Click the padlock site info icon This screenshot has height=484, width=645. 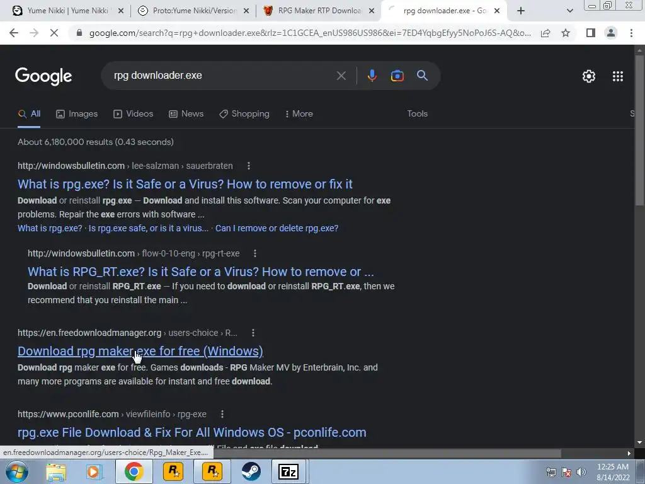click(x=79, y=33)
